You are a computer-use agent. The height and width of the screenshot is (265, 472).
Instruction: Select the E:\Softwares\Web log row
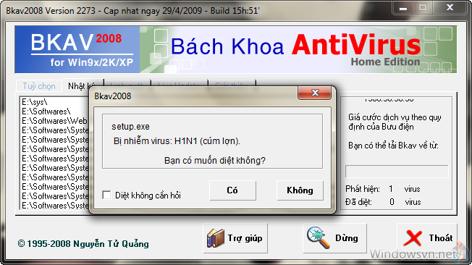point(54,121)
